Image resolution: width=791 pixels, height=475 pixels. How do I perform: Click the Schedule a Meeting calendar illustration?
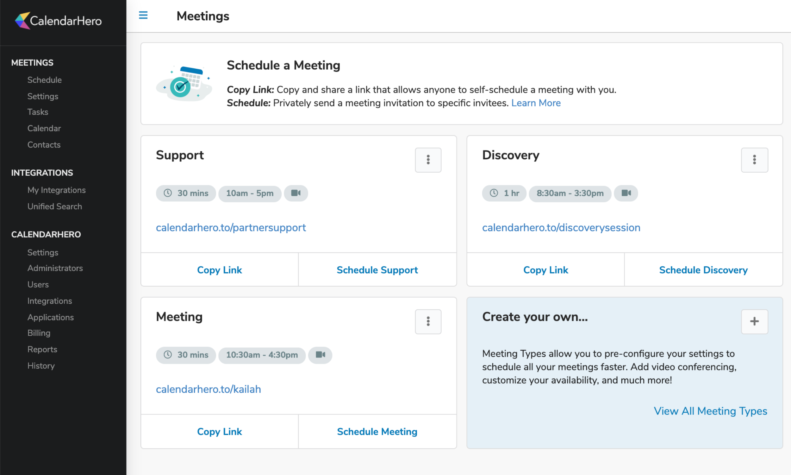pyautogui.click(x=184, y=84)
